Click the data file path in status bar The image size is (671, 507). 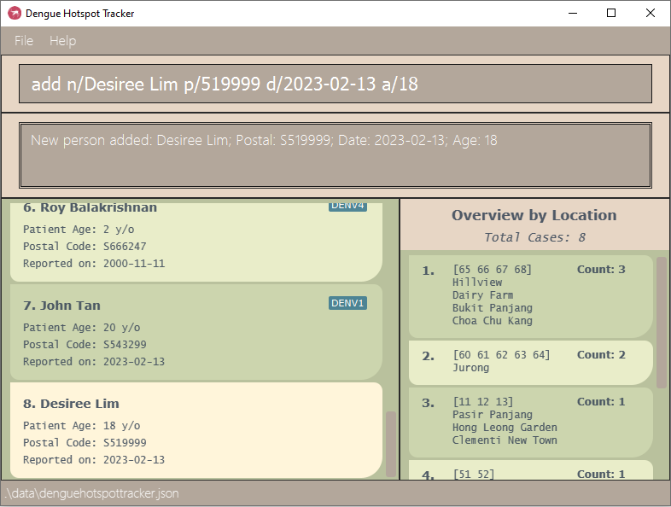[91, 493]
